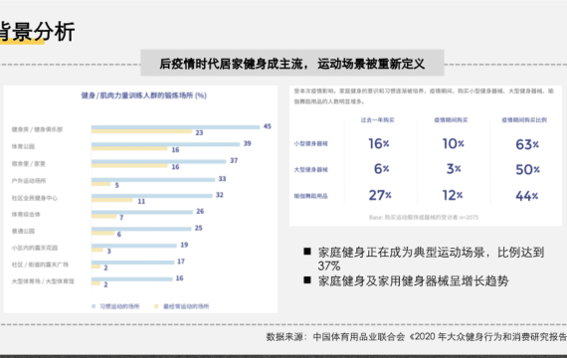Select the blue bar labeled 45
Screen dimensions: 567x358
[176, 127]
